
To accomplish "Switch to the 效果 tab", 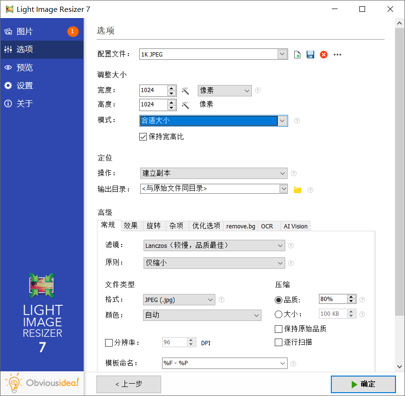I will coord(131,226).
